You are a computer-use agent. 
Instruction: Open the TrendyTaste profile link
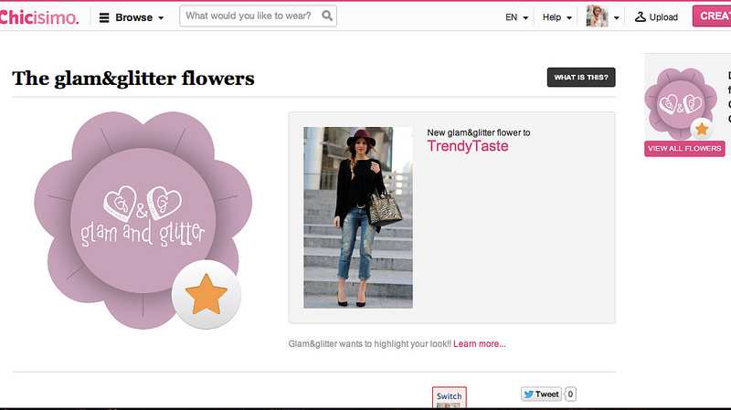pyautogui.click(x=468, y=146)
